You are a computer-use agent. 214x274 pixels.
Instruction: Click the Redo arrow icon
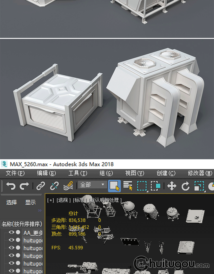click(x=25, y=186)
